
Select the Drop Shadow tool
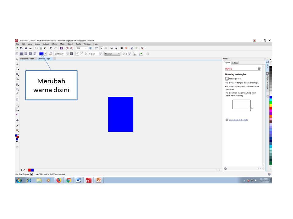[17, 120]
